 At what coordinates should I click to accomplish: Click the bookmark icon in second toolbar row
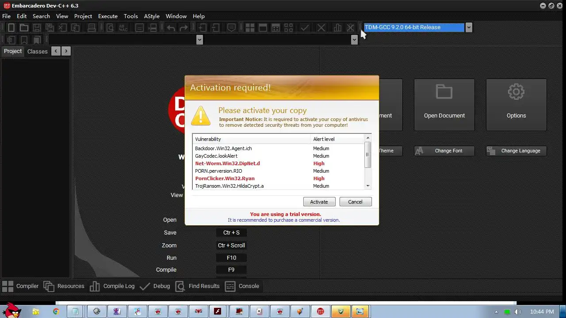pos(24,40)
